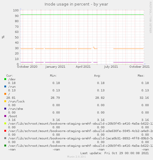Click the 'Last update: Fri Oct 29' timestamp

coord(115,153)
